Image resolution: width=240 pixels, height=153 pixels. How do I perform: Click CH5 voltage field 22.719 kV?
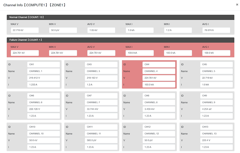click(x=217, y=78)
